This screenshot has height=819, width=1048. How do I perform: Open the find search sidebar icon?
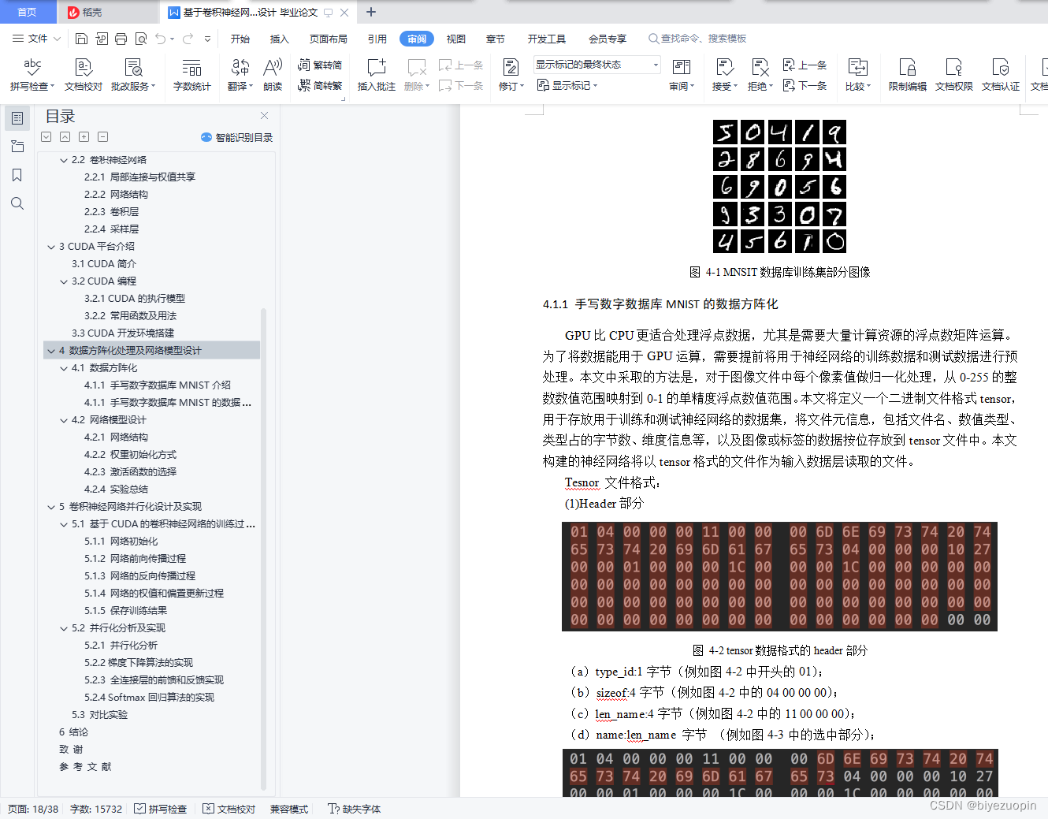[17, 203]
